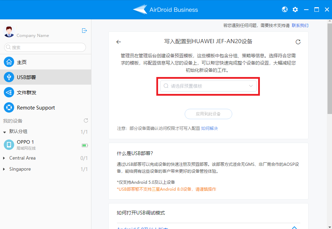332x229 pixels.
Task: Click the *仅支持Android 5.0及以上设备 note
Action: pyautogui.click(x=146, y=182)
